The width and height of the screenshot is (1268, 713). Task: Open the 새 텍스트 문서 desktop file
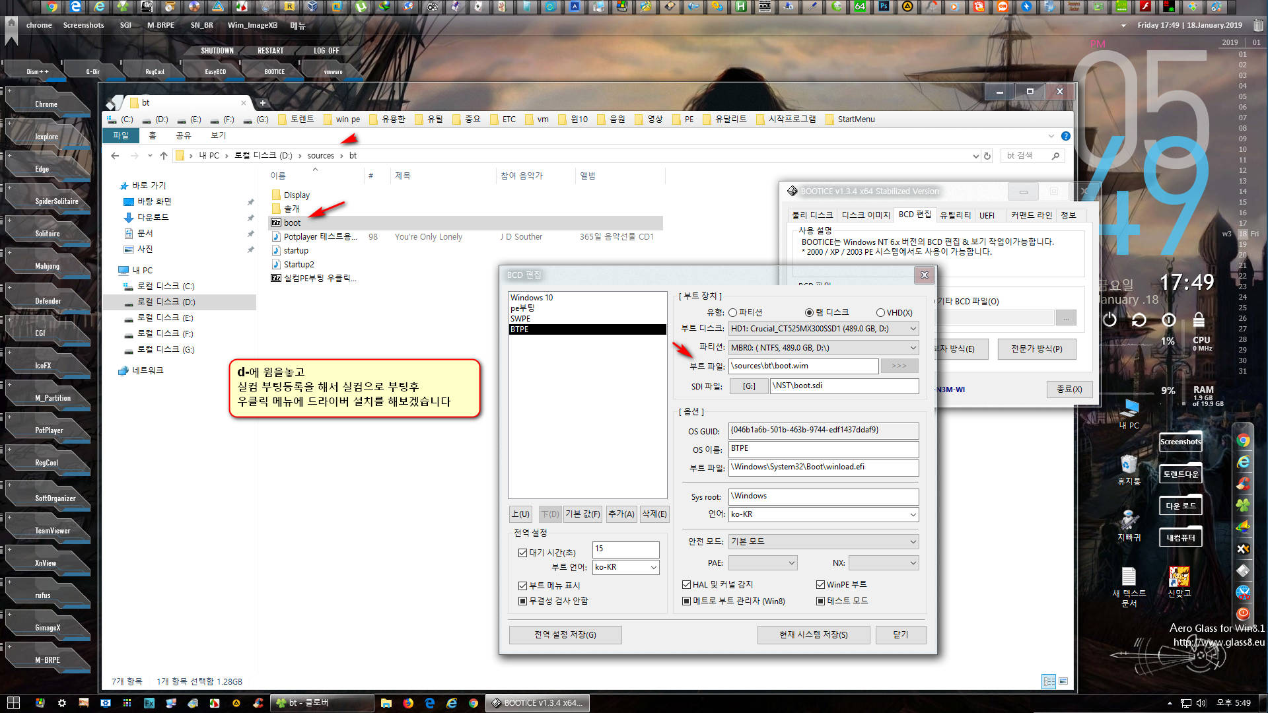pyautogui.click(x=1129, y=587)
